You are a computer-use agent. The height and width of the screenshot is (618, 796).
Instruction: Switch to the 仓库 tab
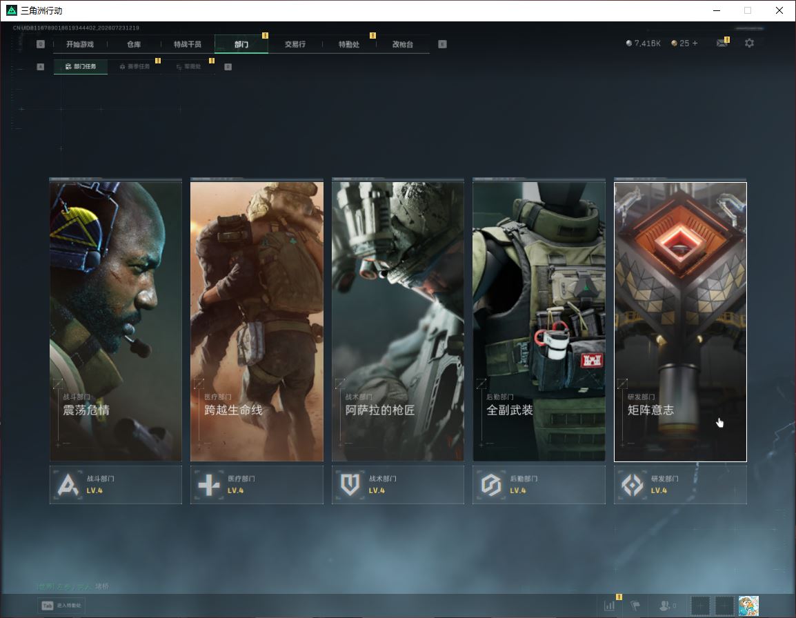tap(134, 44)
